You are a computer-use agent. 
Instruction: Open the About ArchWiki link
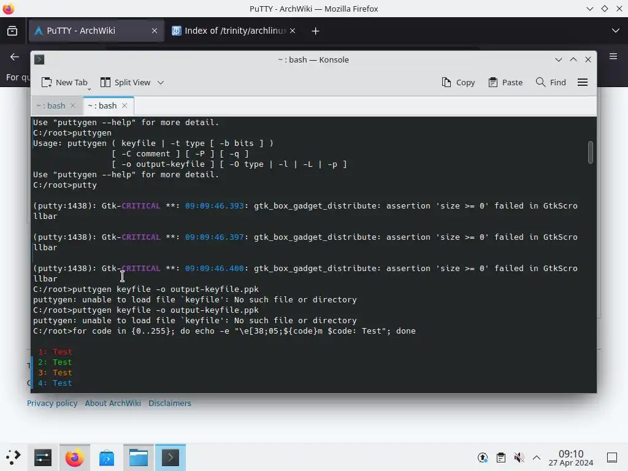point(113,404)
